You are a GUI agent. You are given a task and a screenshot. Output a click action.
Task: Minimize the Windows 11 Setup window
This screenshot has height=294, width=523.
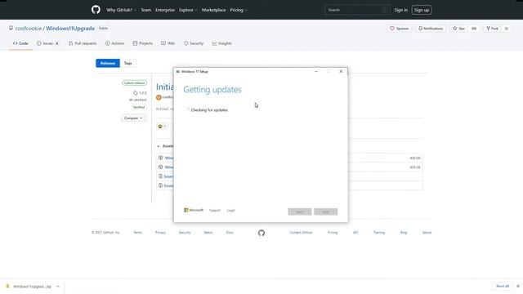pos(316,71)
